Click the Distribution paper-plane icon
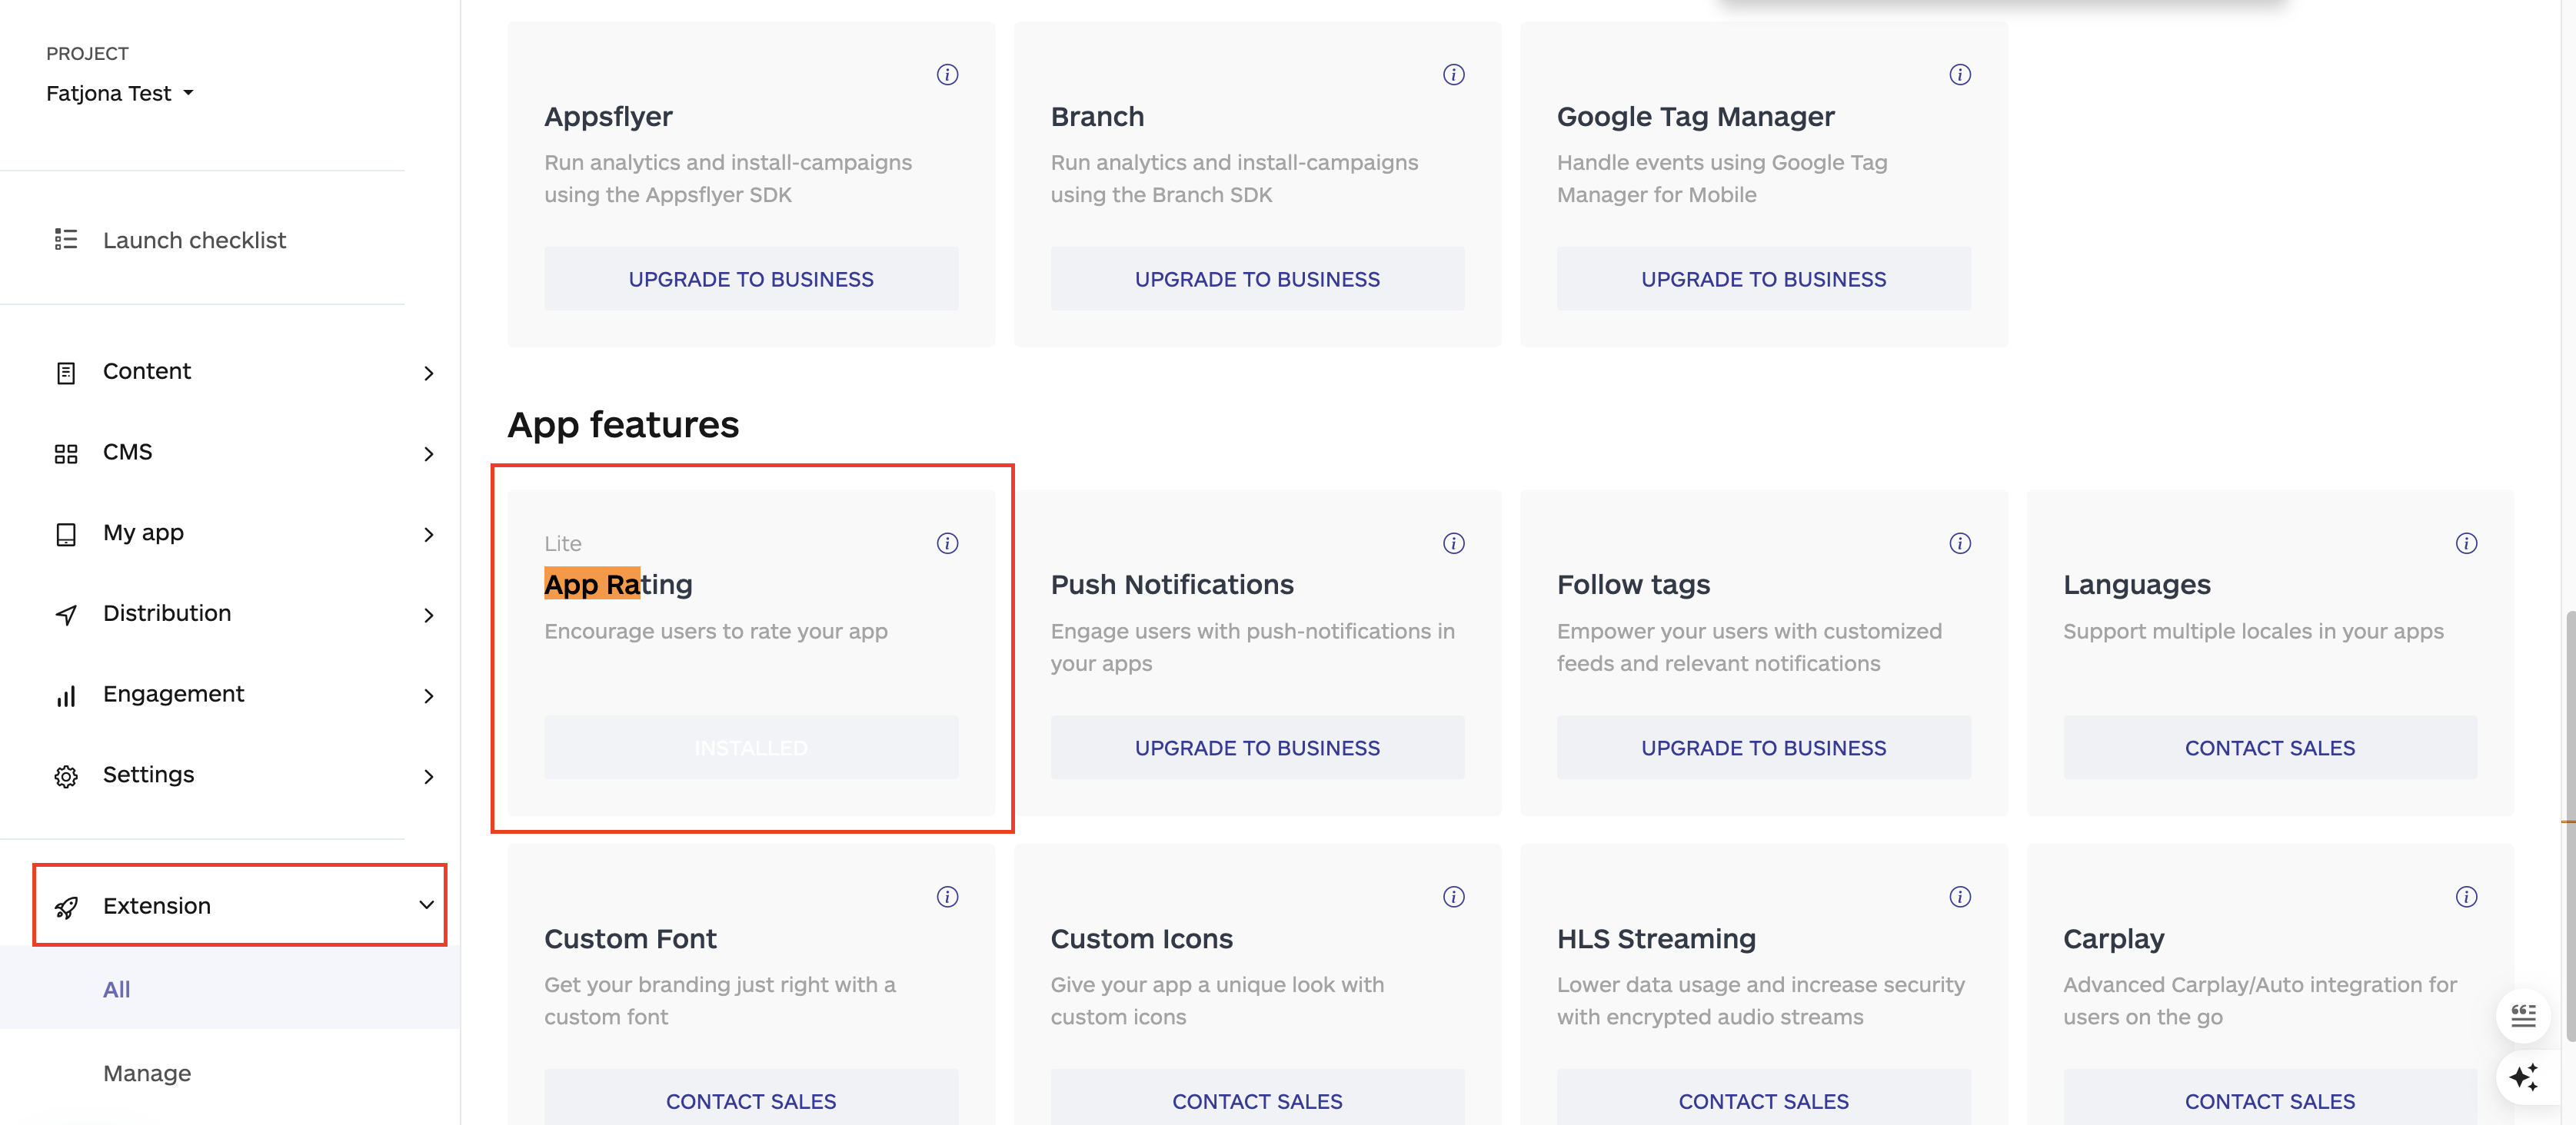 click(66, 615)
